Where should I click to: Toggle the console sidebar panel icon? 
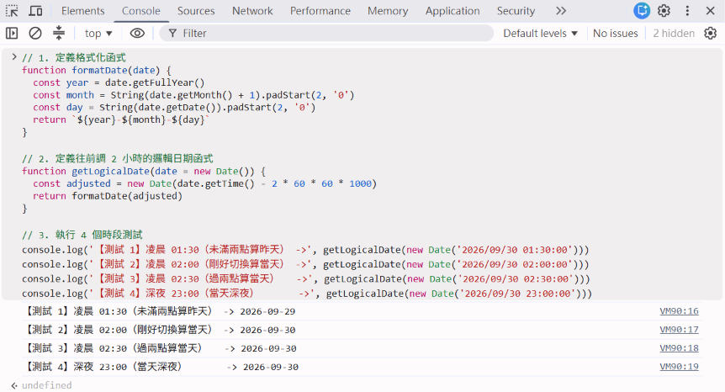[12, 34]
